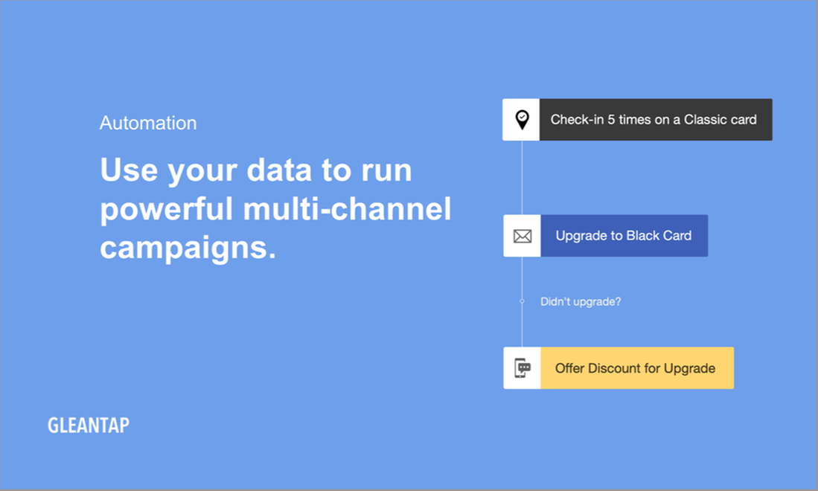Image resolution: width=818 pixels, height=491 pixels.
Task: Click the words "Black Card" in the blue step
Action: [x=659, y=236]
